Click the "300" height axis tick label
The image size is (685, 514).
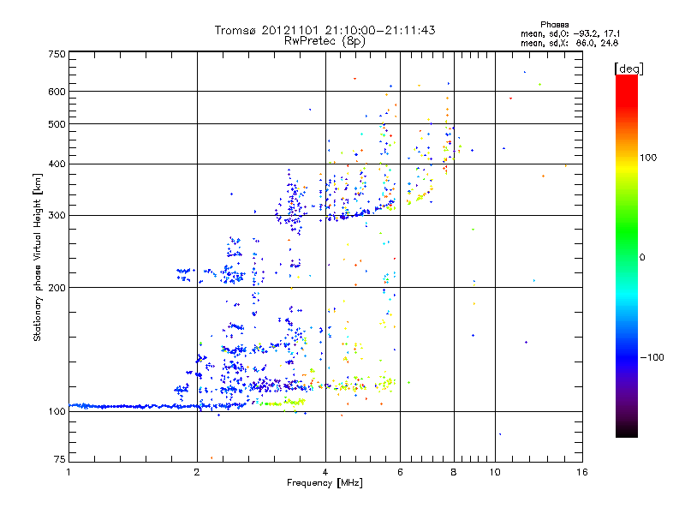[x=57, y=216]
